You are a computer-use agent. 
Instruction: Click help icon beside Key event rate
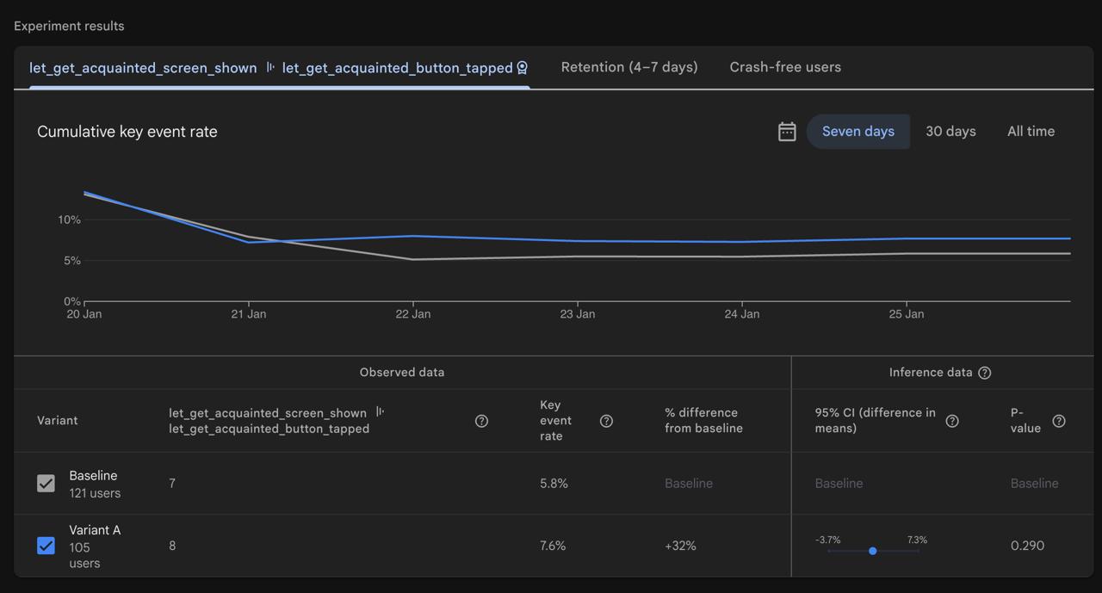click(x=606, y=421)
